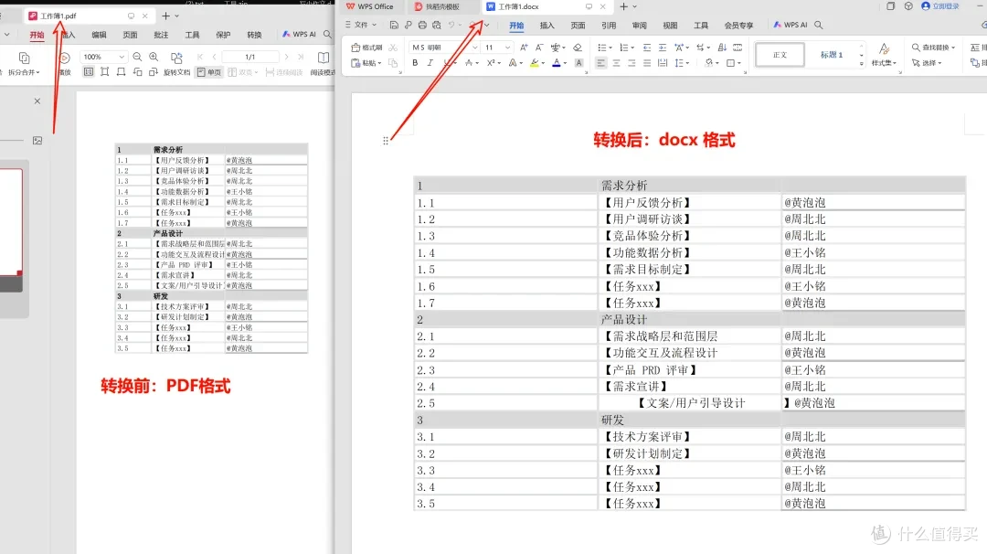Toggle justify alignment in Word
This screenshot has width=987, height=554.
click(647, 63)
